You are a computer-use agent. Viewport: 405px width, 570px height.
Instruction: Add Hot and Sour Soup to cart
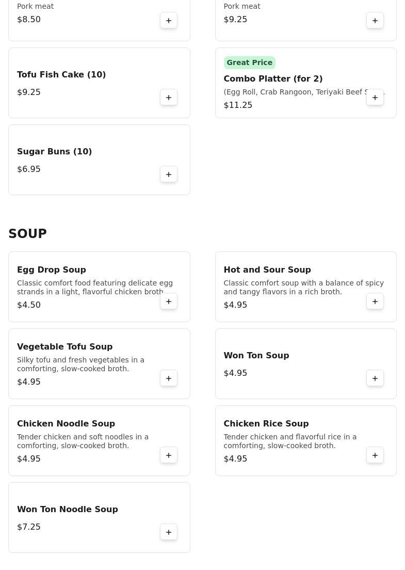coord(375,302)
